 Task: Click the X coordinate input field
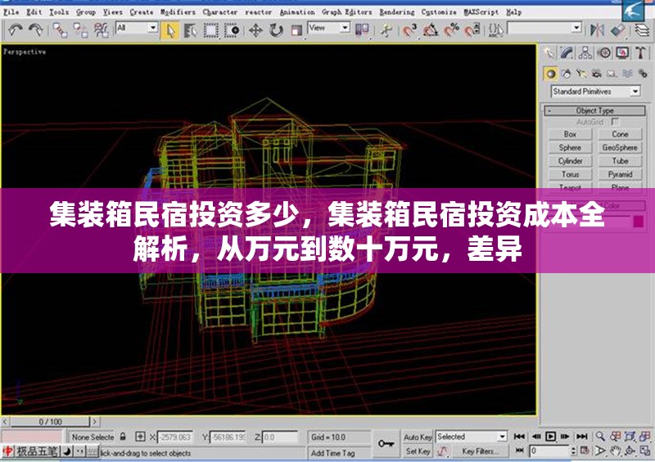click(175, 437)
